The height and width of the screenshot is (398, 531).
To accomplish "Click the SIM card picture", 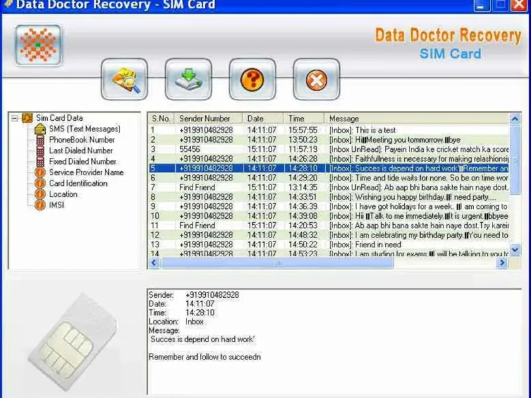I will tap(72, 342).
